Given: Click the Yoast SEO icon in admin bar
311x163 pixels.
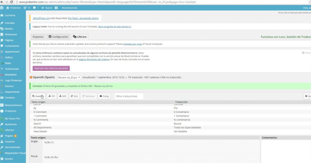Looking at the screenshot, I should [x=56, y=8].
